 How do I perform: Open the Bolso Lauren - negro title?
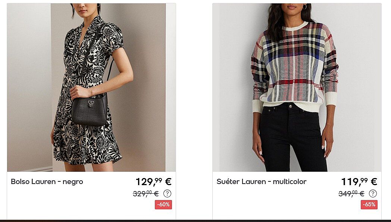47,182
